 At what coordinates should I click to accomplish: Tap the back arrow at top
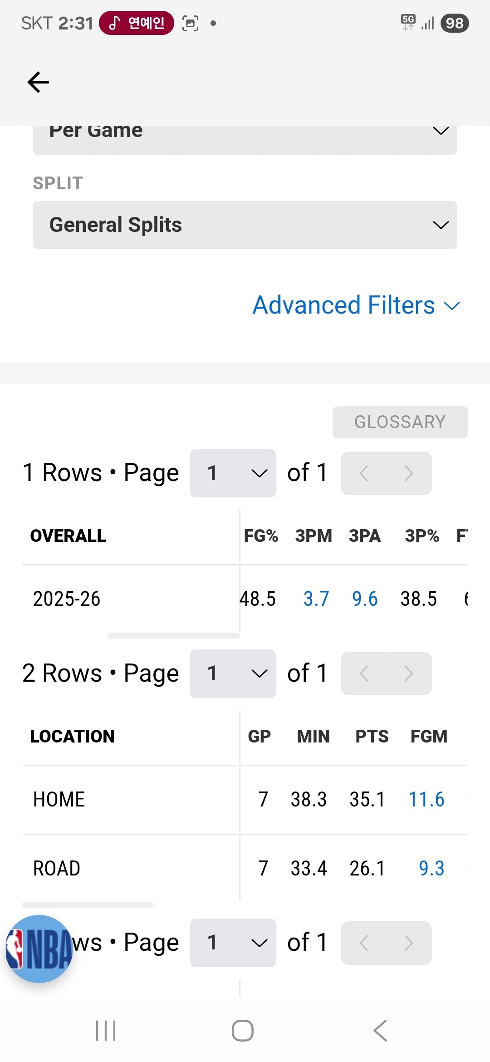click(38, 82)
